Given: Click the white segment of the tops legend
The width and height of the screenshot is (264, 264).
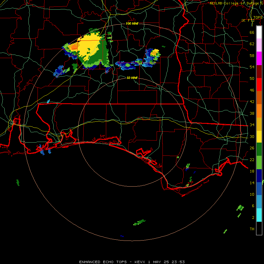Looking at the screenshot, I should (259, 32).
